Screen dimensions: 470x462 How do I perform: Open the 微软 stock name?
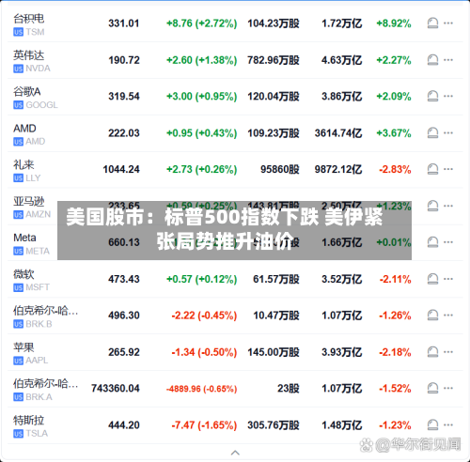pyautogui.click(x=23, y=274)
